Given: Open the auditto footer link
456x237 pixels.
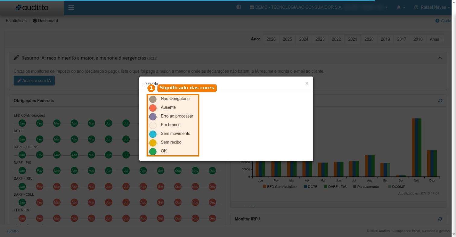Looking at the screenshot, I should [12, 231].
